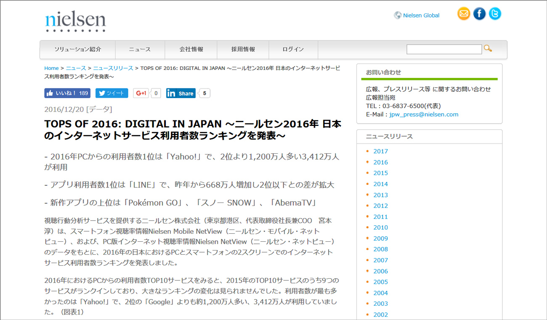Open the 会社情報 menu item

[x=191, y=49]
